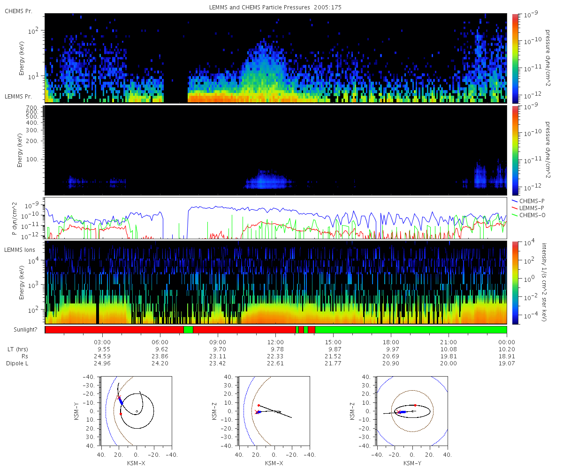Click the Rs value 22.33
This screenshot has height=469, width=563.
click(275, 356)
